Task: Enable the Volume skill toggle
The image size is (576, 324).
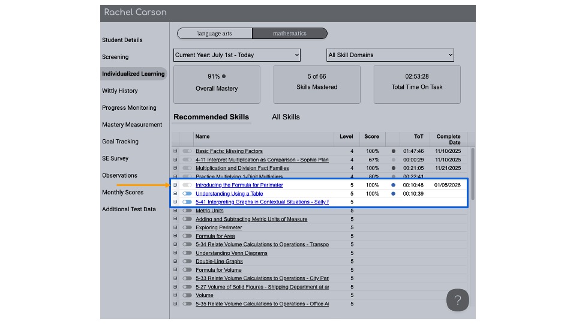Action: [187, 295]
